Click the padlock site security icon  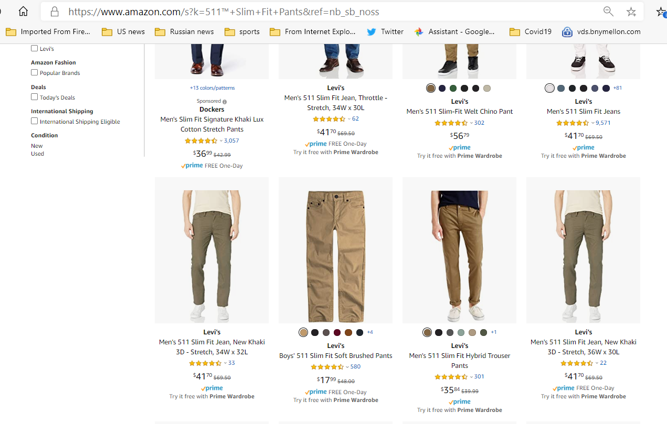(x=54, y=12)
